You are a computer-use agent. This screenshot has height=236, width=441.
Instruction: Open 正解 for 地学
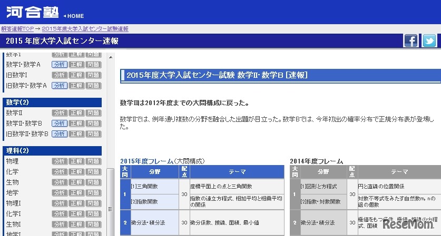click(76, 193)
